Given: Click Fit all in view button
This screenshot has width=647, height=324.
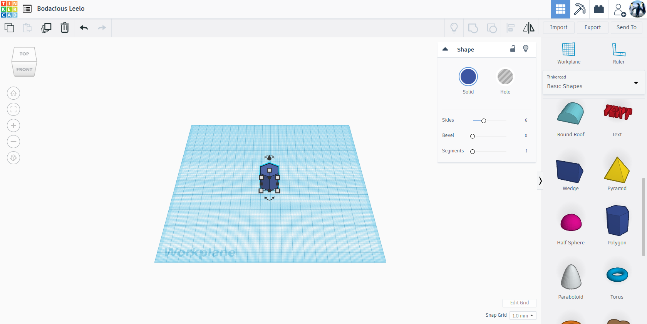Looking at the screenshot, I should (x=13, y=109).
